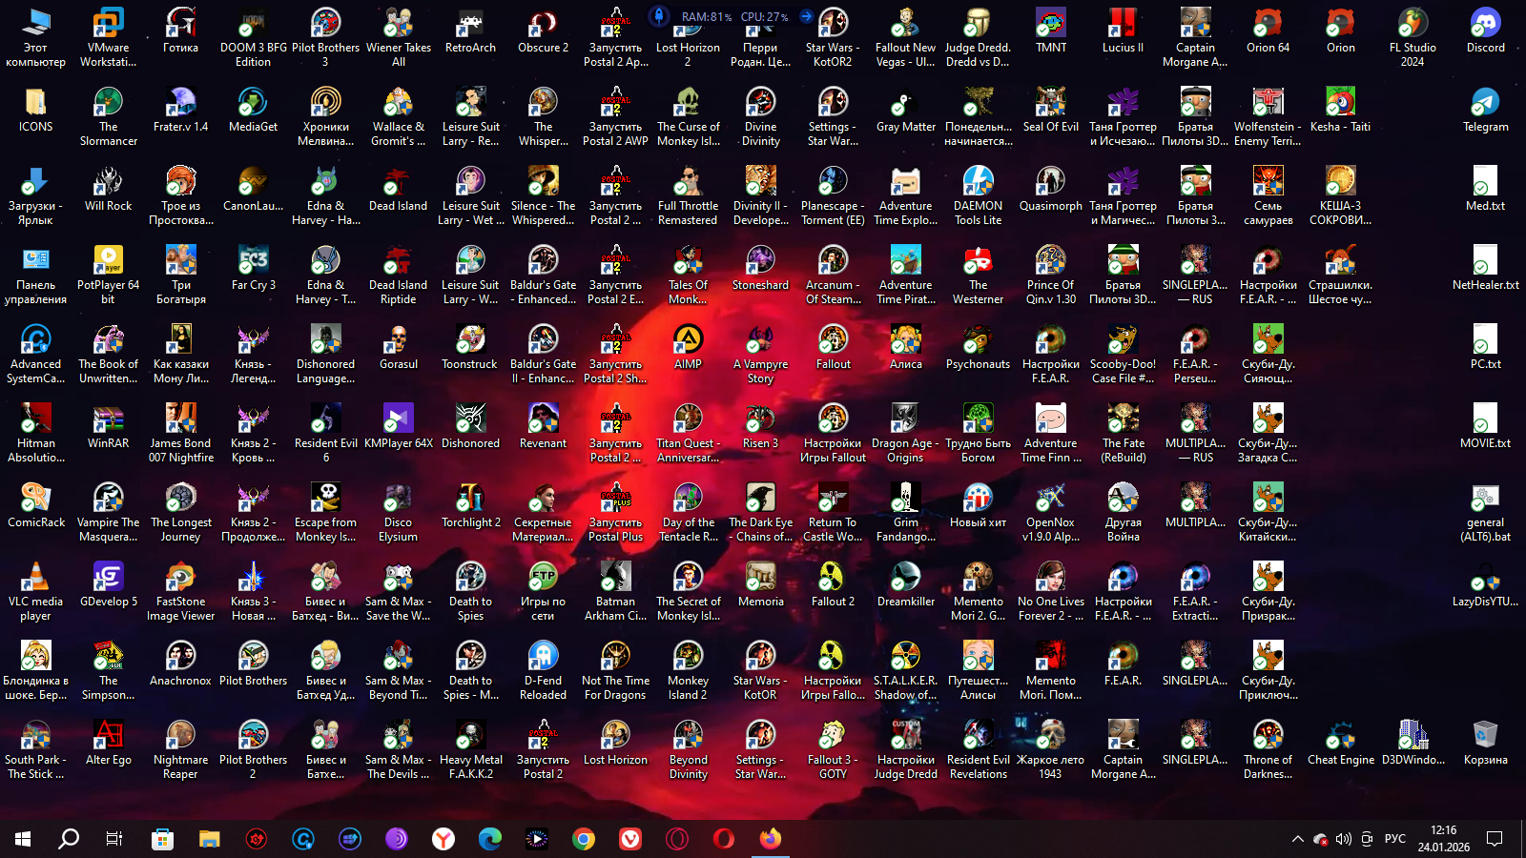
Task: Launch Will Rock desktop shortcut
Action: click(108, 188)
